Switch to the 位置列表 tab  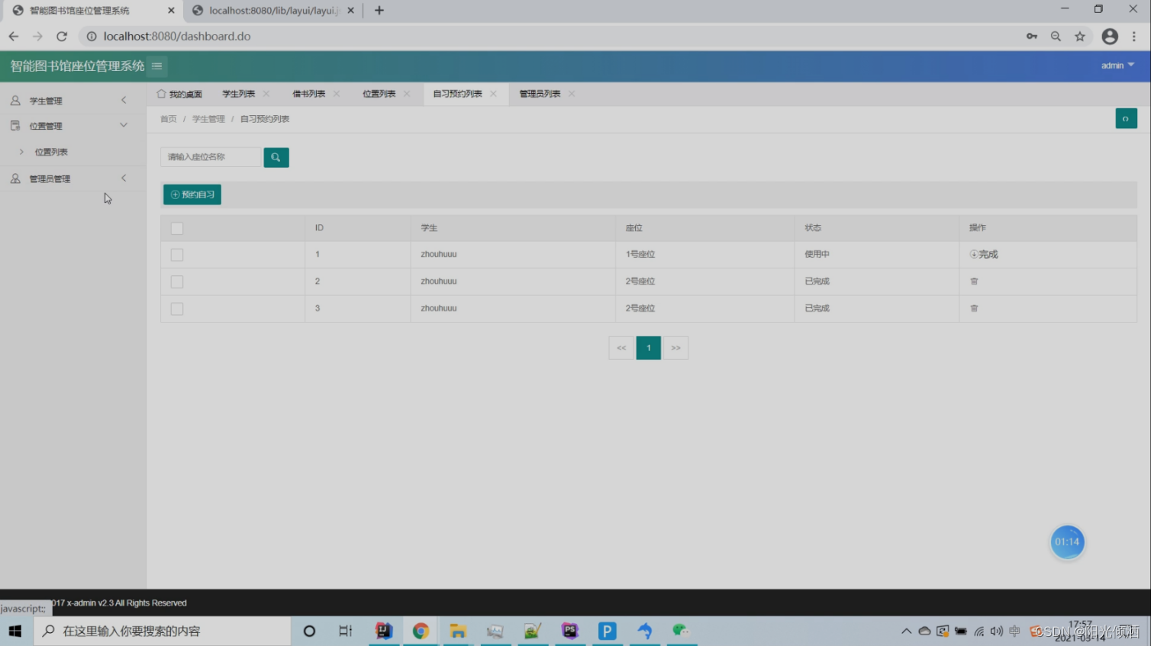pyautogui.click(x=379, y=94)
